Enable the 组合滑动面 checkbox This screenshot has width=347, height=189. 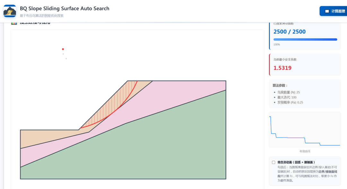pos(273,162)
